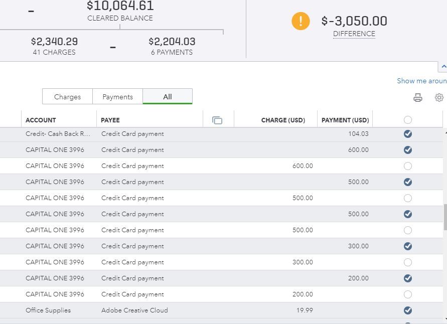Sort by Charge (USD) column header
447x324 pixels.
pyautogui.click(x=283, y=120)
